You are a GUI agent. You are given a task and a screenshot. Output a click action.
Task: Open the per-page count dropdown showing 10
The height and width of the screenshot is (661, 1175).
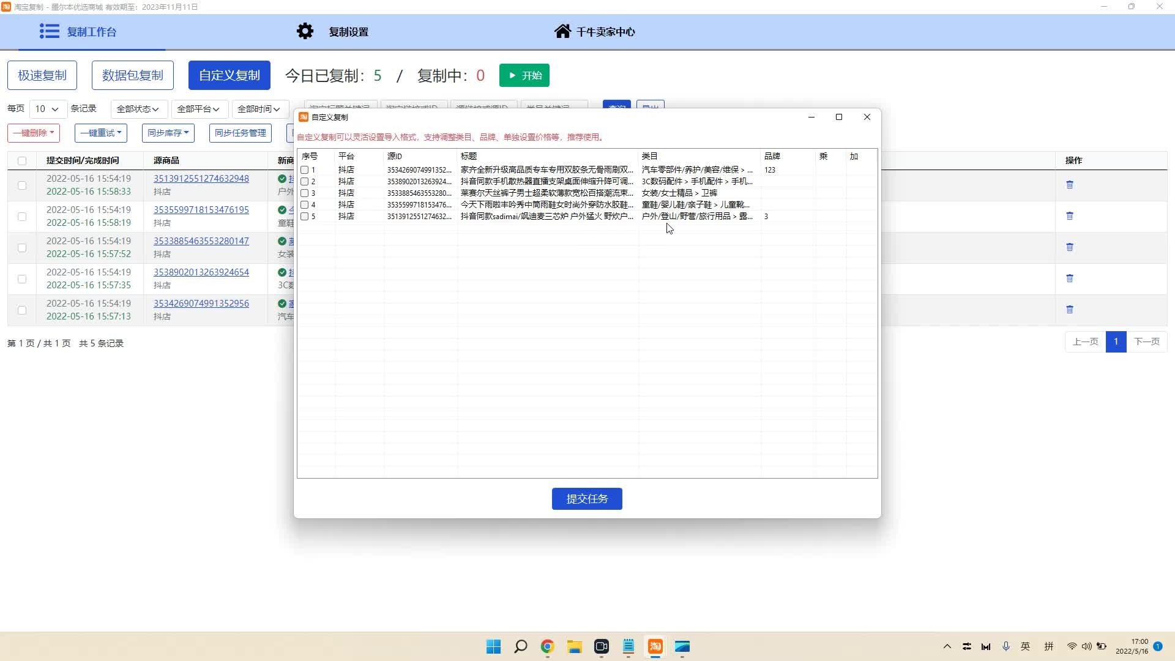pyautogui.click(x=48, y=109)
